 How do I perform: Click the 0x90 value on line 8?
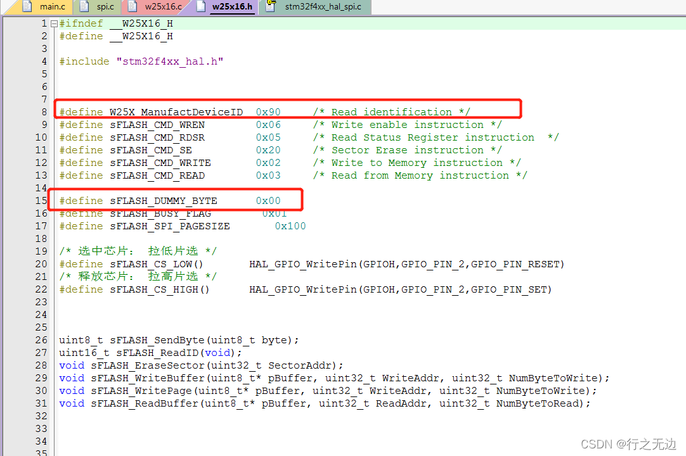268,112
